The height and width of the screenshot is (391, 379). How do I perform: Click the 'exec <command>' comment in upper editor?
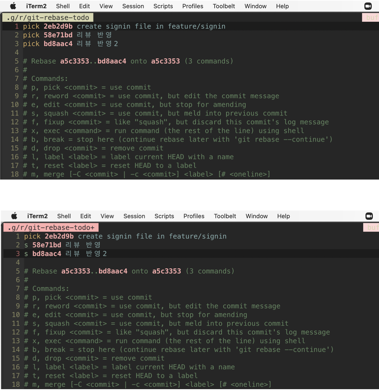(x=164, y=131)
